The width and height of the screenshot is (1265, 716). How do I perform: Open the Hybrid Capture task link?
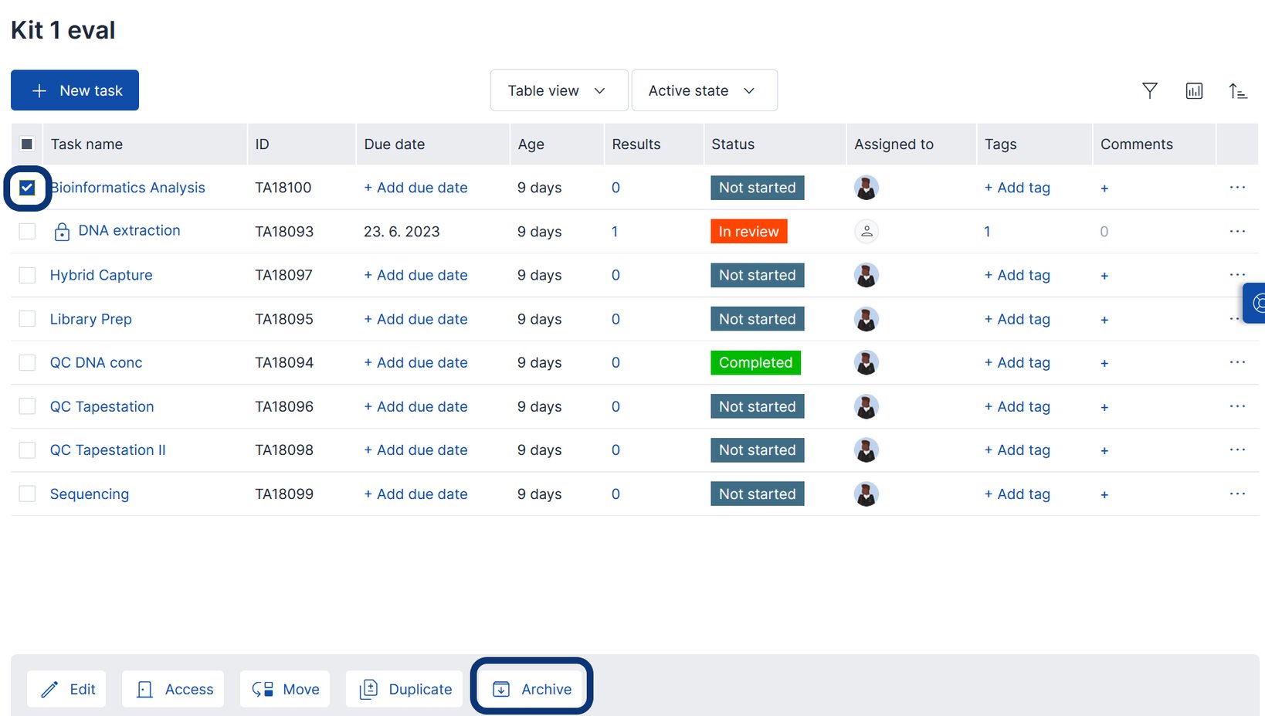coord(100,275)
